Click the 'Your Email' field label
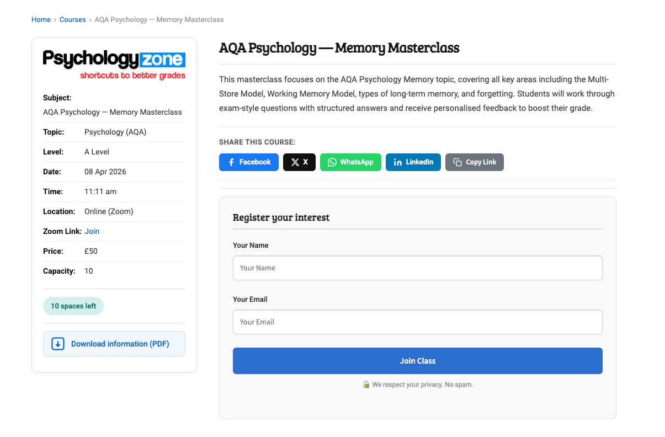This screenshot has height=437, width=665. pos(250,299)
